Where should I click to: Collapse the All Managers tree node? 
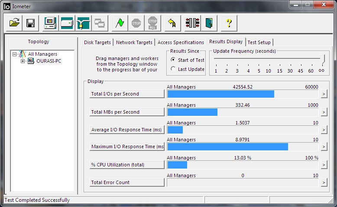(x=14, y=54)
